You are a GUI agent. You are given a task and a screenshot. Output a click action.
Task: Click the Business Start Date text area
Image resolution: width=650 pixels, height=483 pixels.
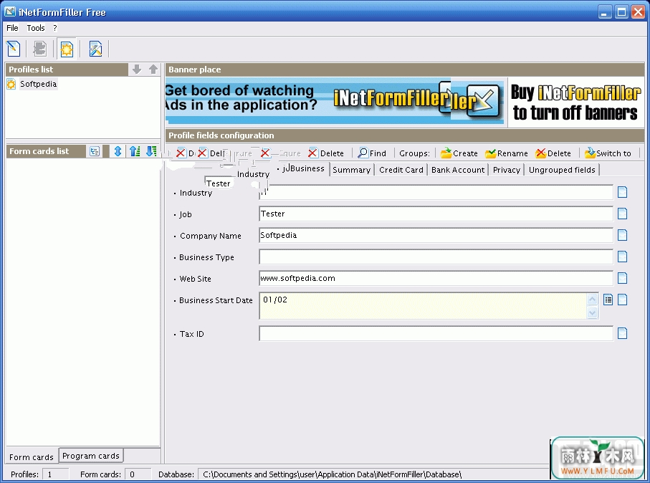[x=423, y=306]
